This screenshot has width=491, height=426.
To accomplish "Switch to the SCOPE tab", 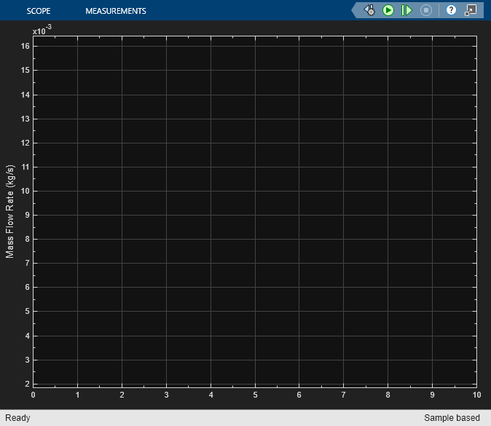I will [39, 11].
